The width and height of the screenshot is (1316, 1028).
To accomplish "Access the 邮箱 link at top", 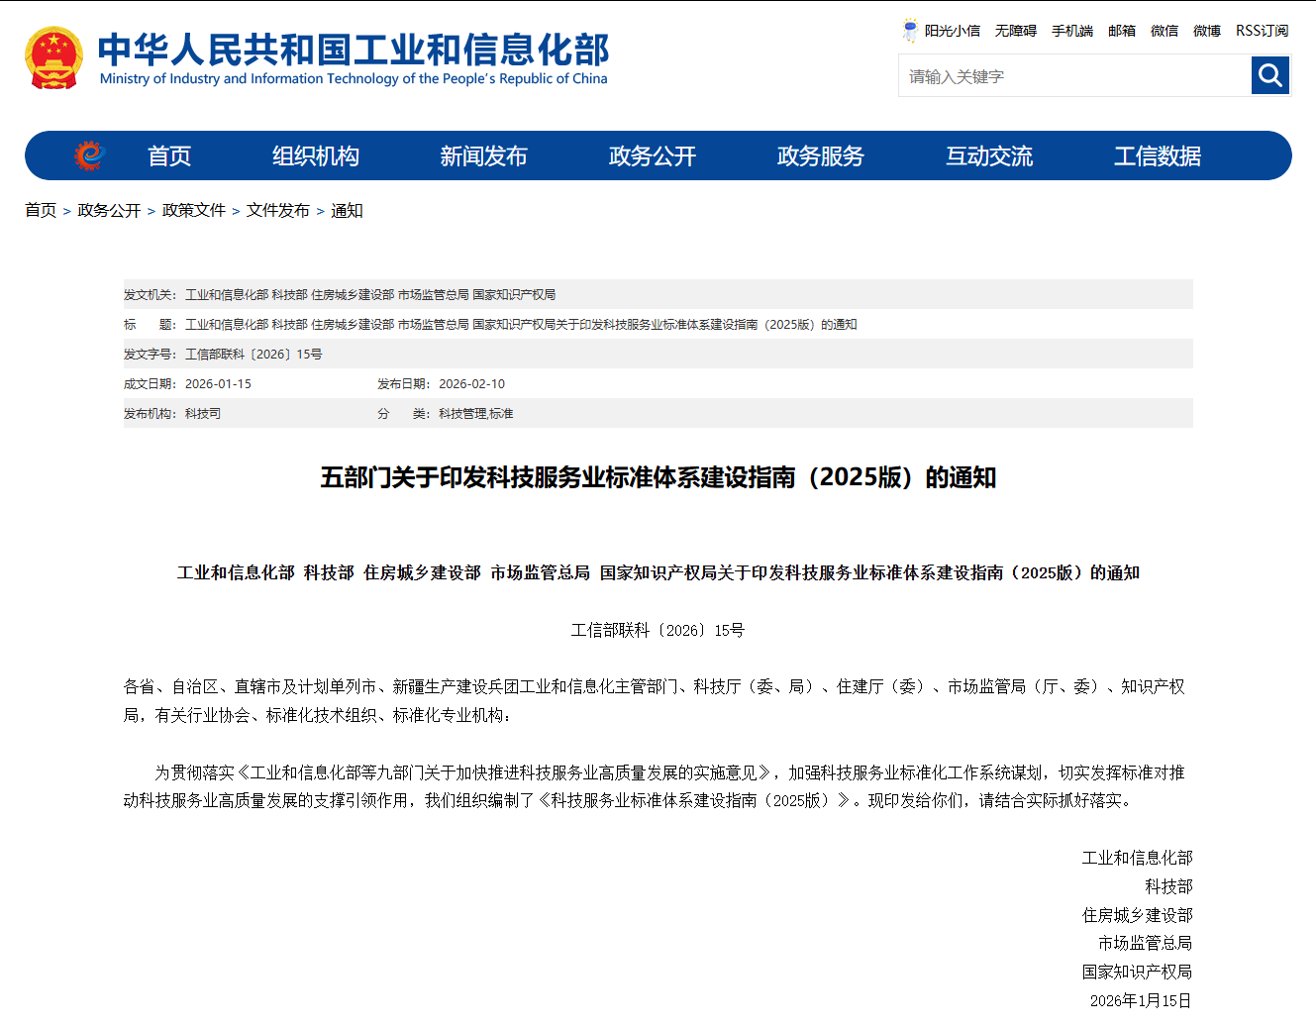I will (x=1122, y=31).
